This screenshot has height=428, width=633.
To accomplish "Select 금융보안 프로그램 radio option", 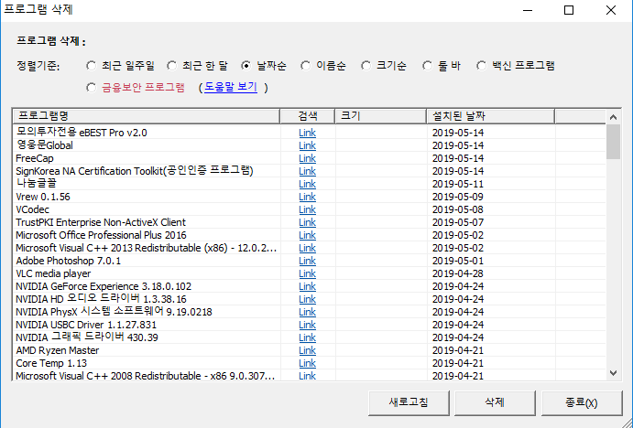I will 92,88.
